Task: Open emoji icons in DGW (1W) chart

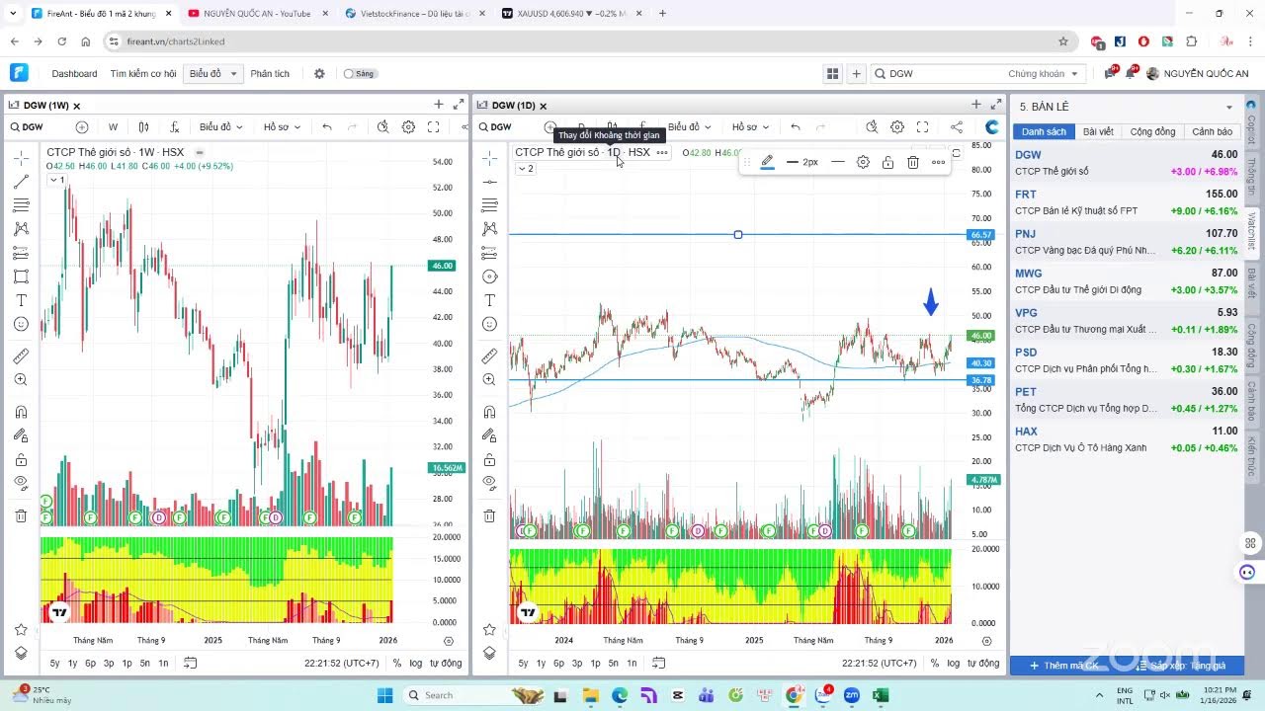Action: pos(21,324)
